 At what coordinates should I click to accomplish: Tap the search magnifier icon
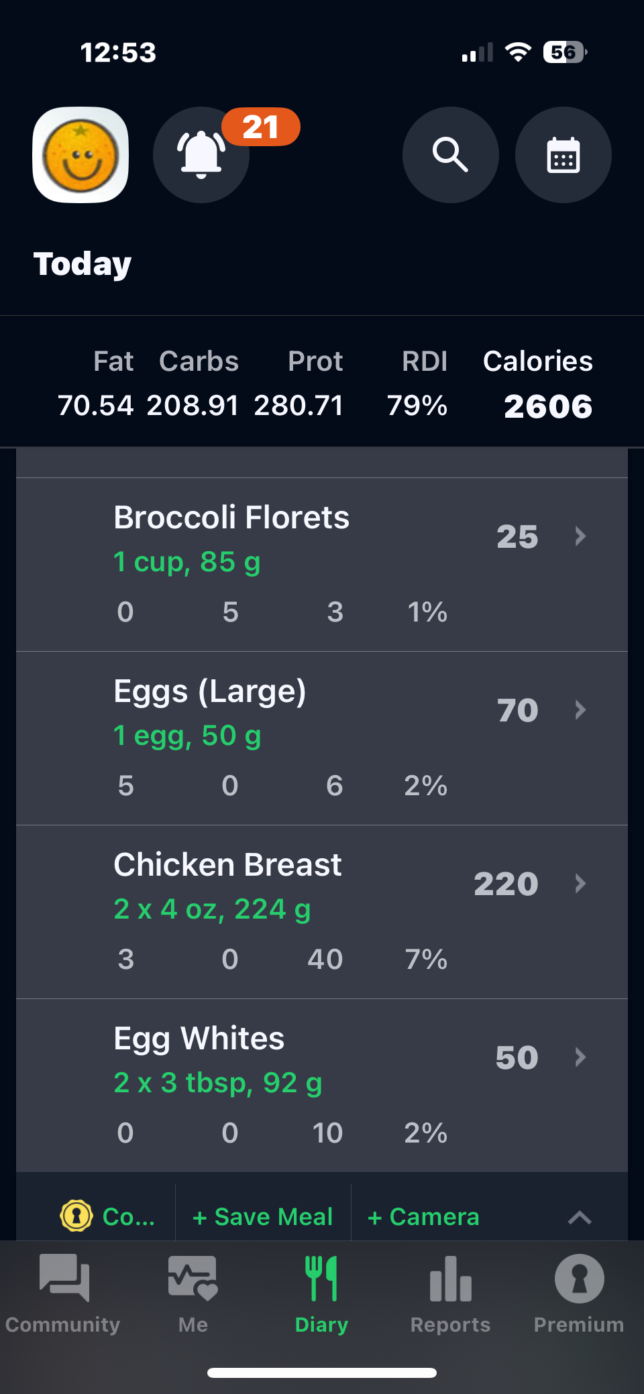pyautogui.click(x=450, y=155)
